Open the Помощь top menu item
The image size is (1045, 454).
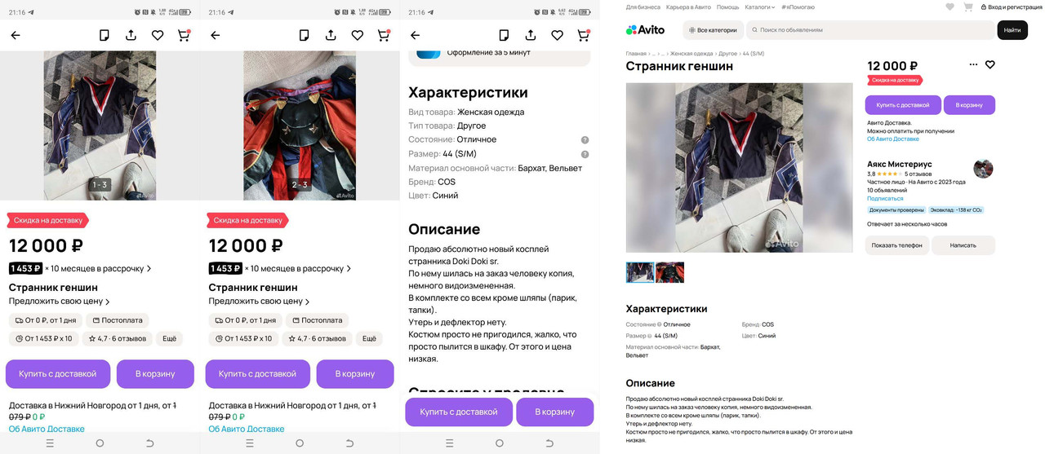tap(727, 7)
